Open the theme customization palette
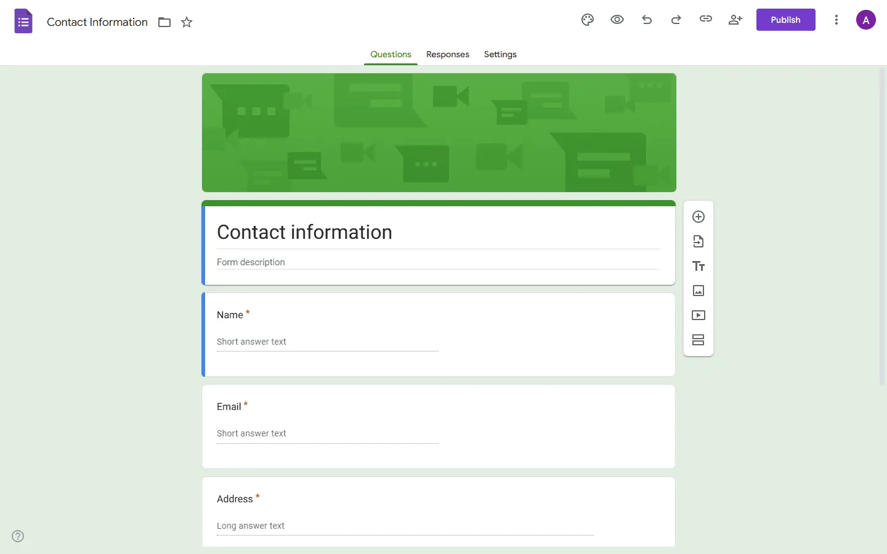 click(x=587, y=20)
